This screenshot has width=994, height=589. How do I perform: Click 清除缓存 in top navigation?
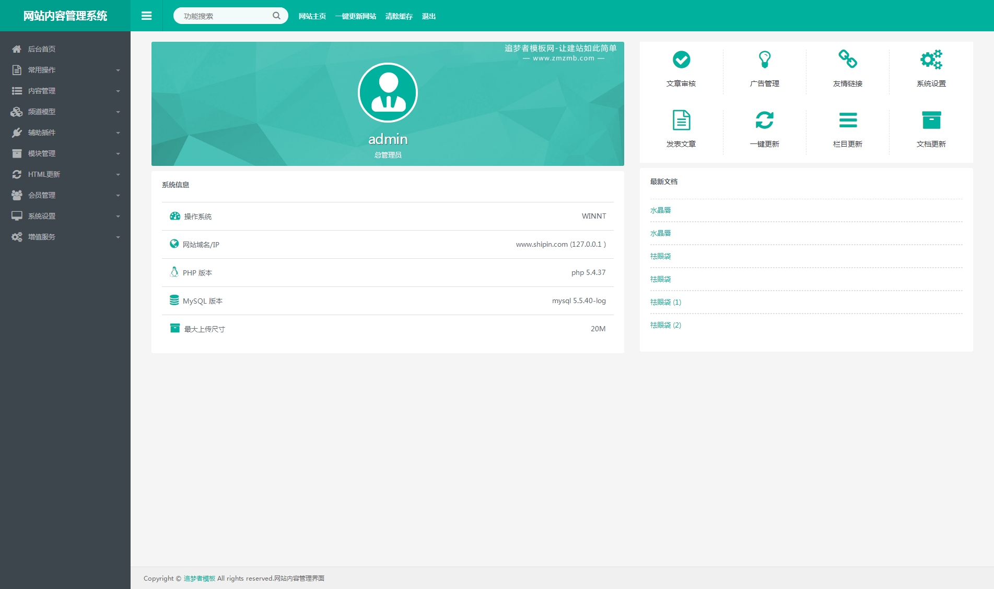tap(399, 16)
